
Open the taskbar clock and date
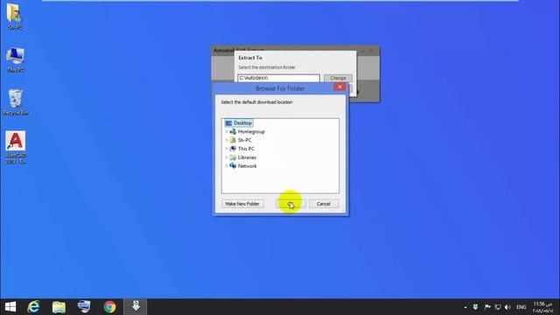pyautogui.click(x=542, y=307)
